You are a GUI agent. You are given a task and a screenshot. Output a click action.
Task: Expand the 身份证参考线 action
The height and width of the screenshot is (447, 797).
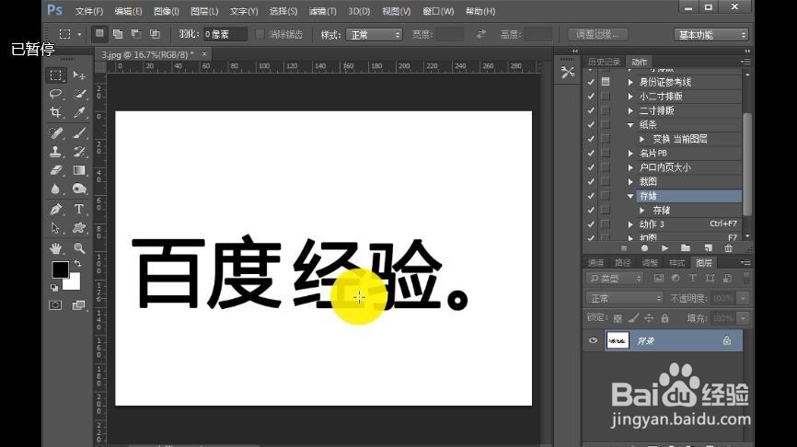(630, 82)
